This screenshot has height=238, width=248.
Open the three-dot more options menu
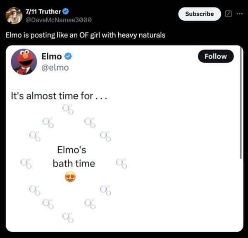(240, 14)
